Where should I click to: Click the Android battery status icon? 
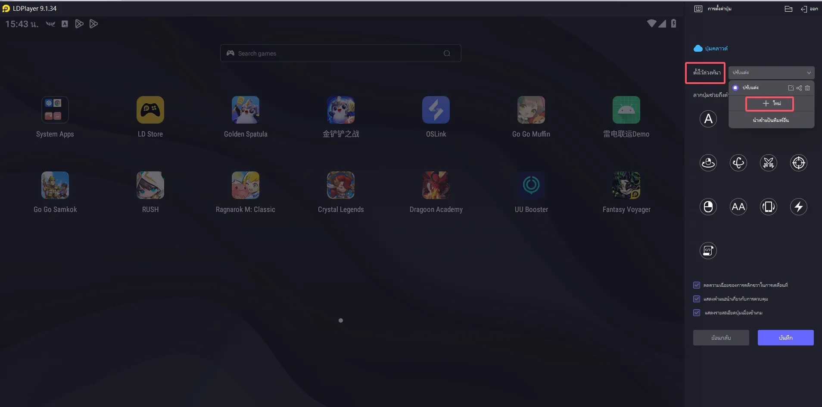(x=674, y=23)
